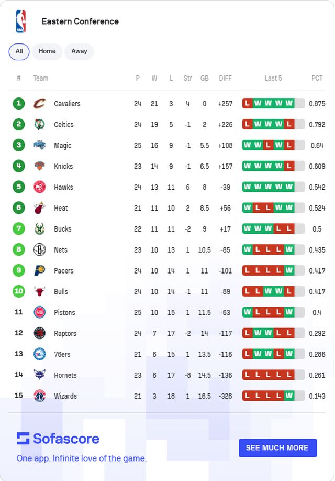
Task: Click the Hawks team logo
Action: (x=40, y=187)
